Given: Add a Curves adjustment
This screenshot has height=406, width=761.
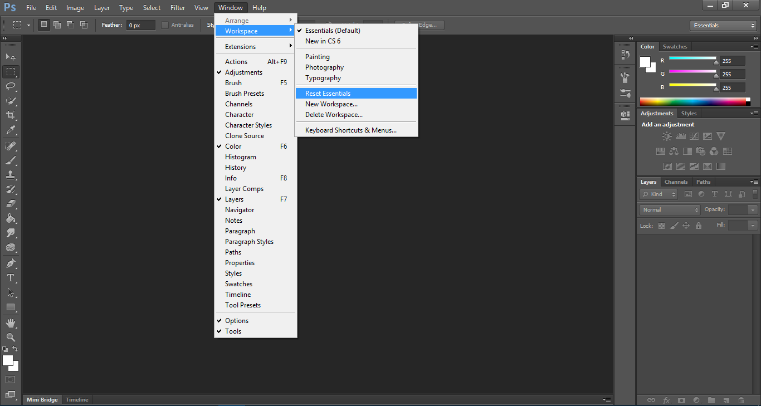Looking at the screenshot, I should 694,136.
